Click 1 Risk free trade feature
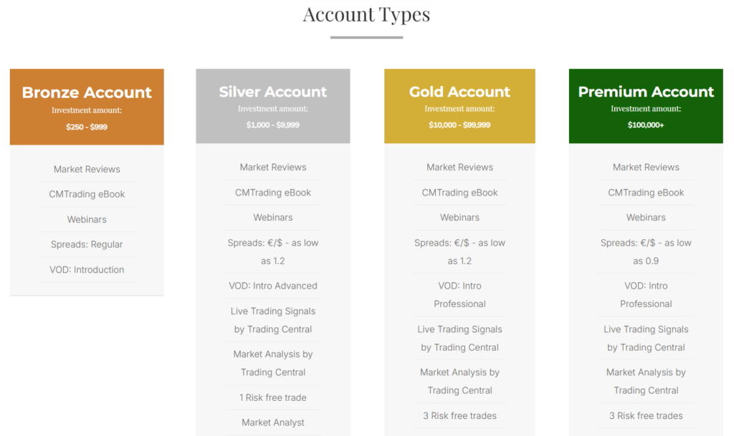 click(273, 397)
